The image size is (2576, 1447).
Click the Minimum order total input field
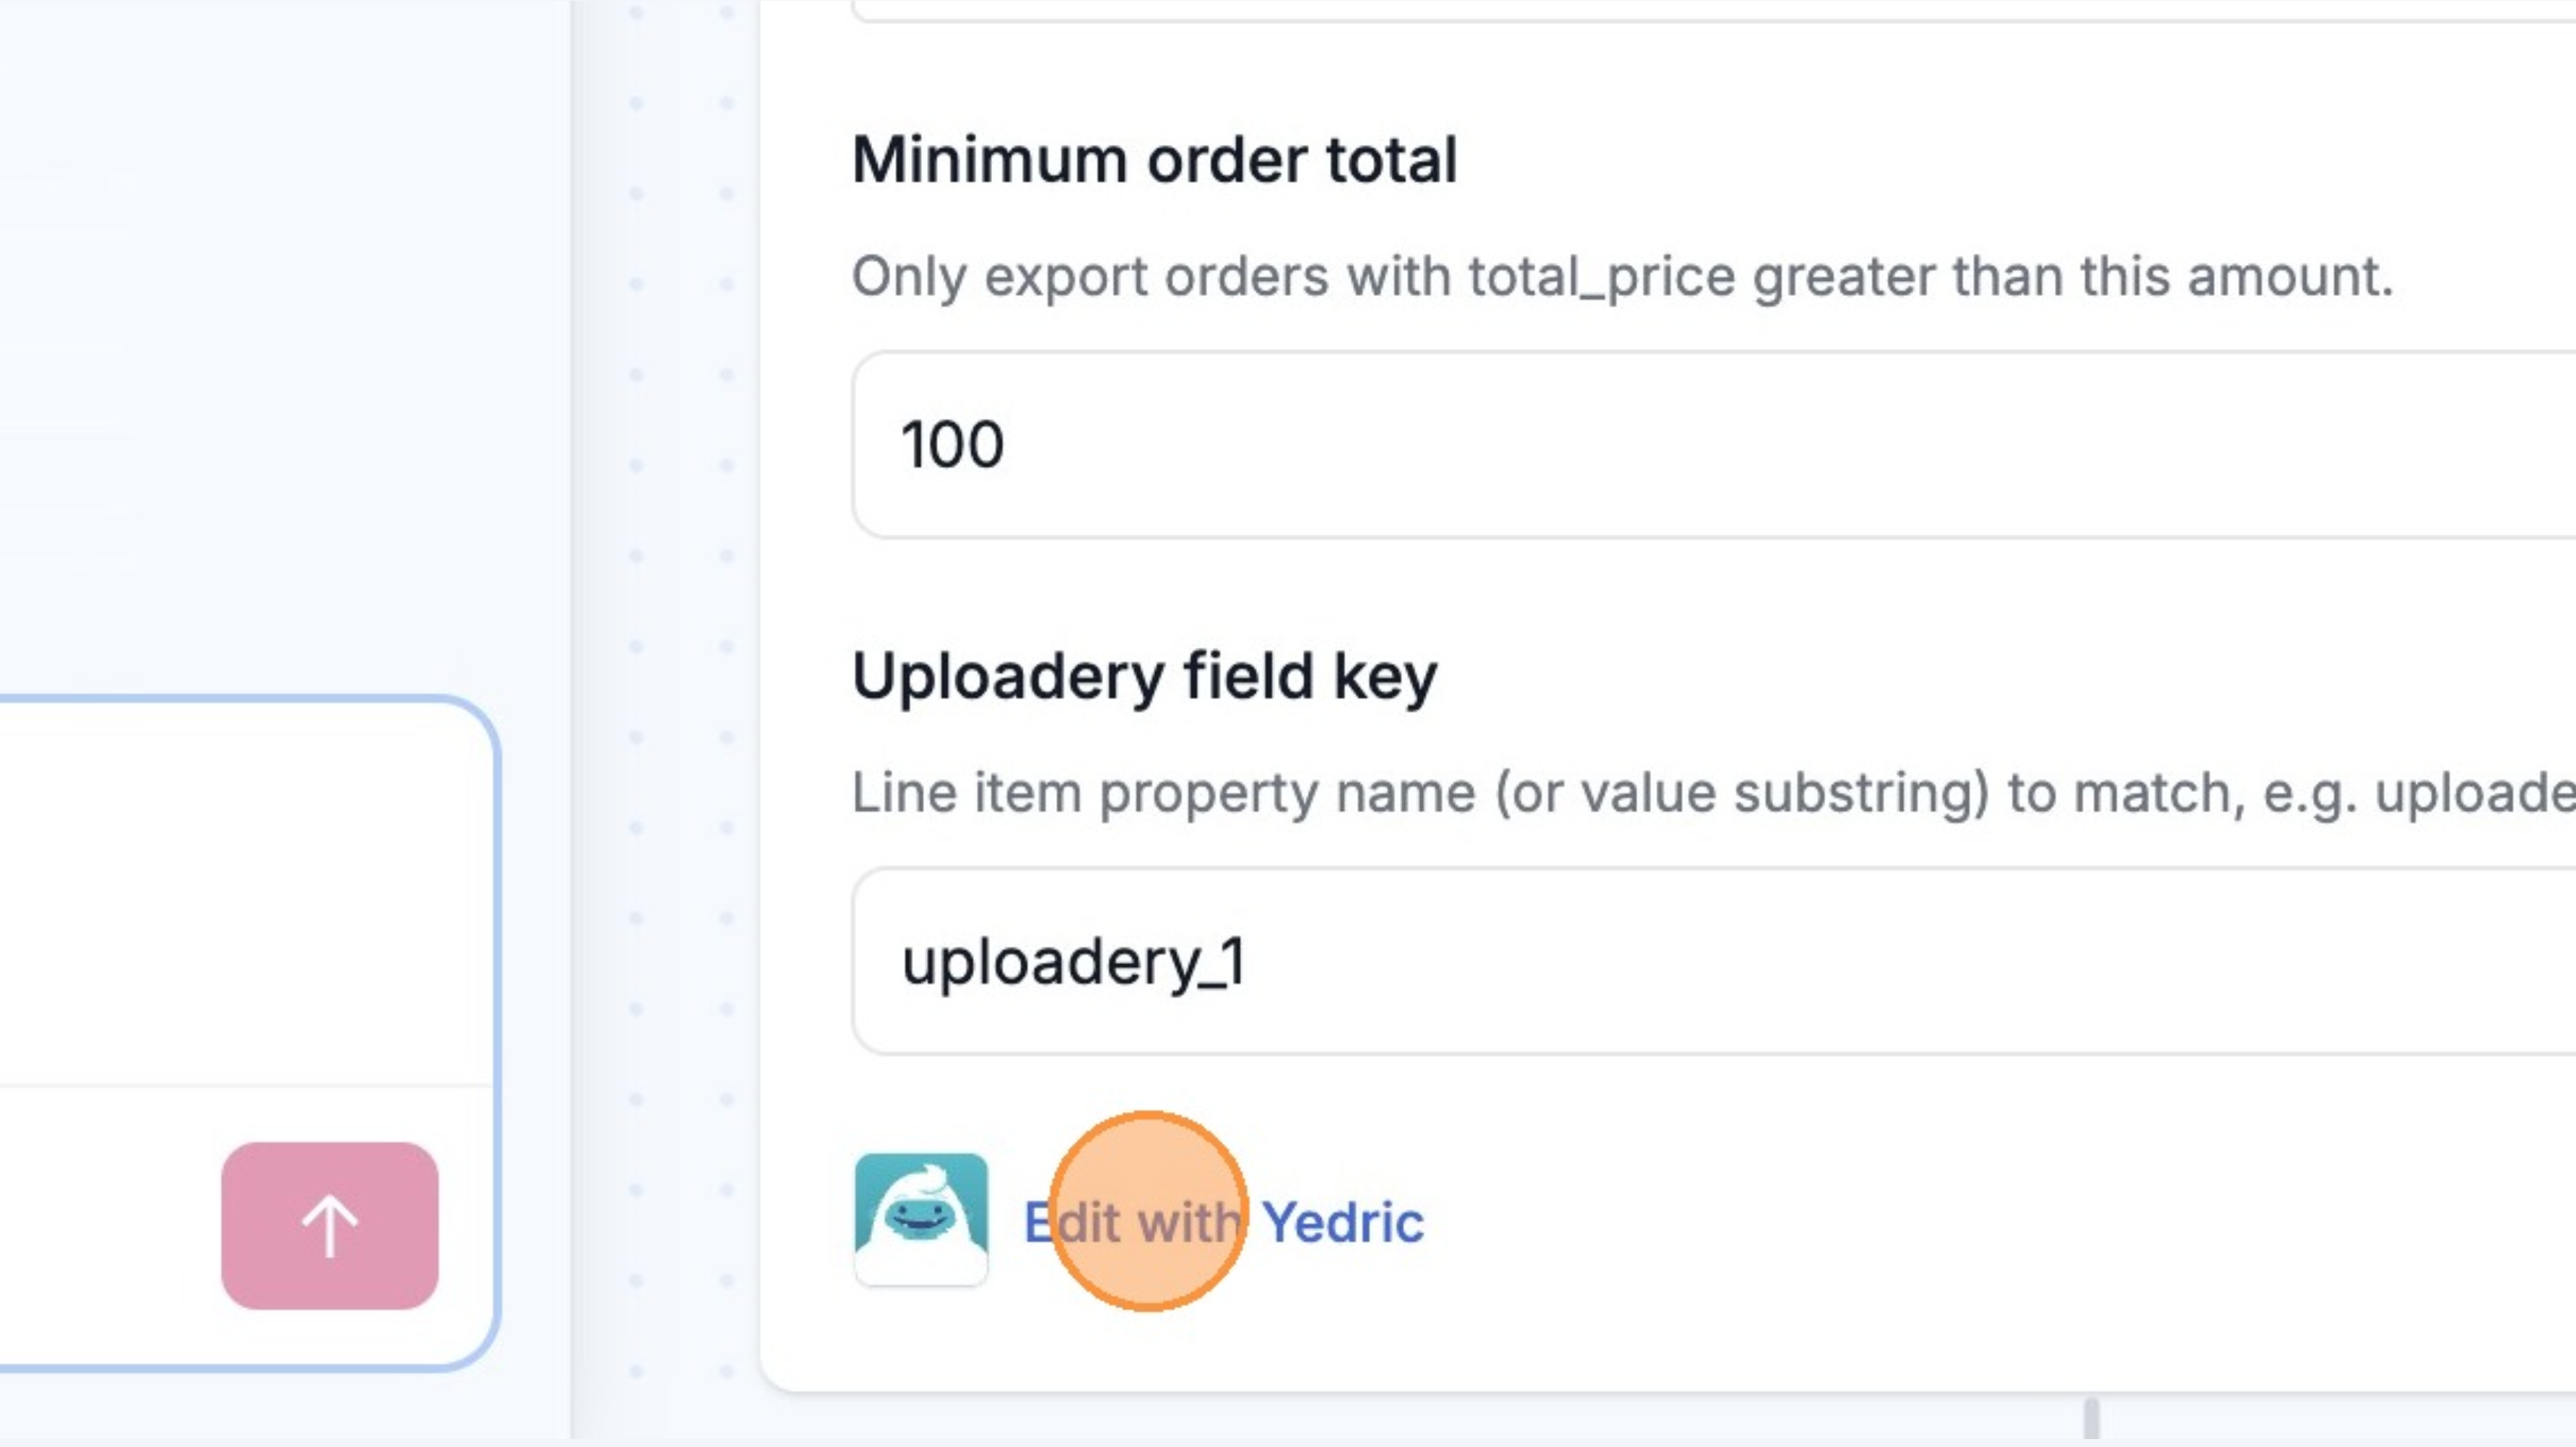[1700, 445]
